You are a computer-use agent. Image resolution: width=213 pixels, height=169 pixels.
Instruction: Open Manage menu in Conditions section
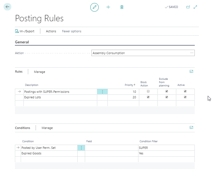(47, 128)
